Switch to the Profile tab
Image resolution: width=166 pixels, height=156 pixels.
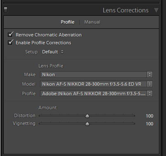click(x=68, y=22)
